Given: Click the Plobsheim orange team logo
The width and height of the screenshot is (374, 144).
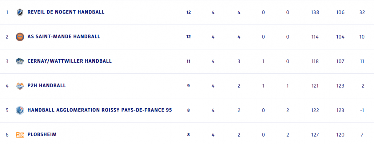Looking at the screenshot, I should pyautogui.click(x=20, y=135).
